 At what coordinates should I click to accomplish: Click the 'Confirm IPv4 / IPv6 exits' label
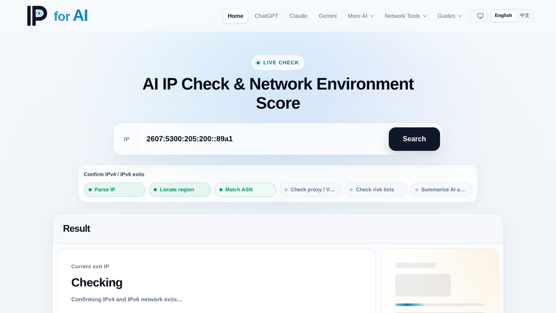point(114,174)
